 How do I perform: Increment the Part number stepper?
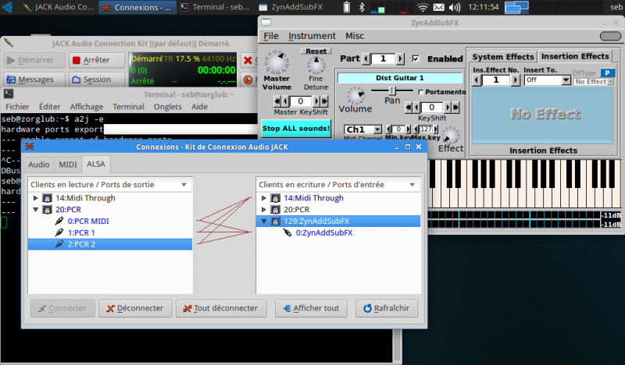(400, 59)
